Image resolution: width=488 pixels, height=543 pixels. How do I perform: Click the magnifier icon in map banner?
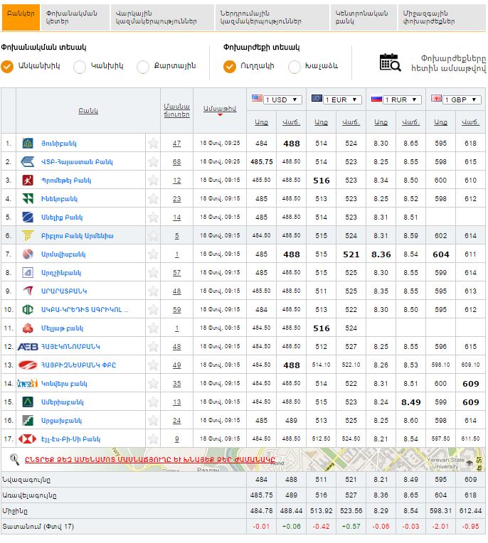click(x=14, y=458)
